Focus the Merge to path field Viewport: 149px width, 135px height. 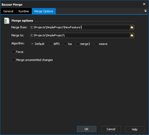click(x=80, y=35)
